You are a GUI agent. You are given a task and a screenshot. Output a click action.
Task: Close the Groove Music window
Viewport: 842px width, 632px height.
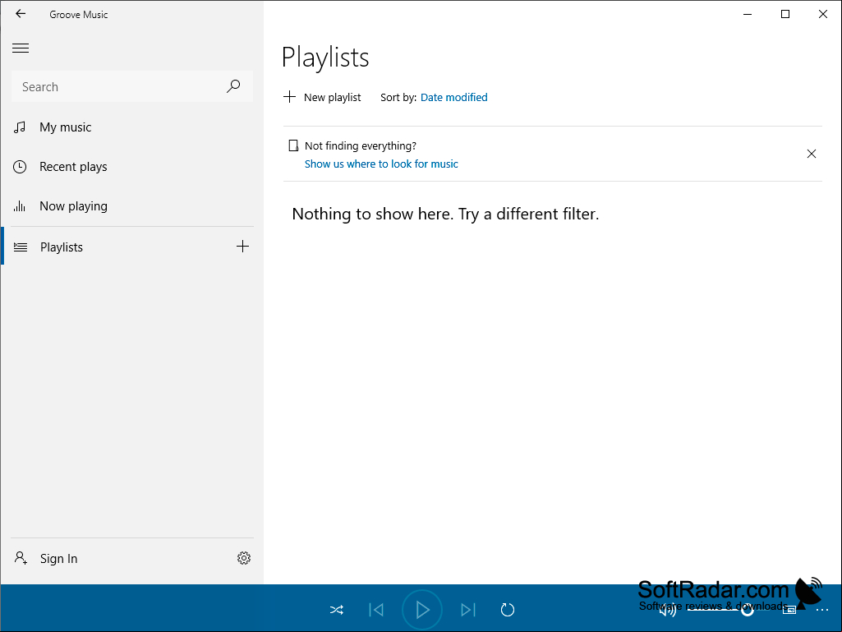(822, 14)
